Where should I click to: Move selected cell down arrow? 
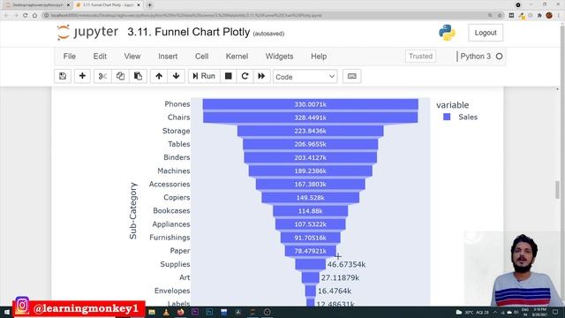coord(177,76)
